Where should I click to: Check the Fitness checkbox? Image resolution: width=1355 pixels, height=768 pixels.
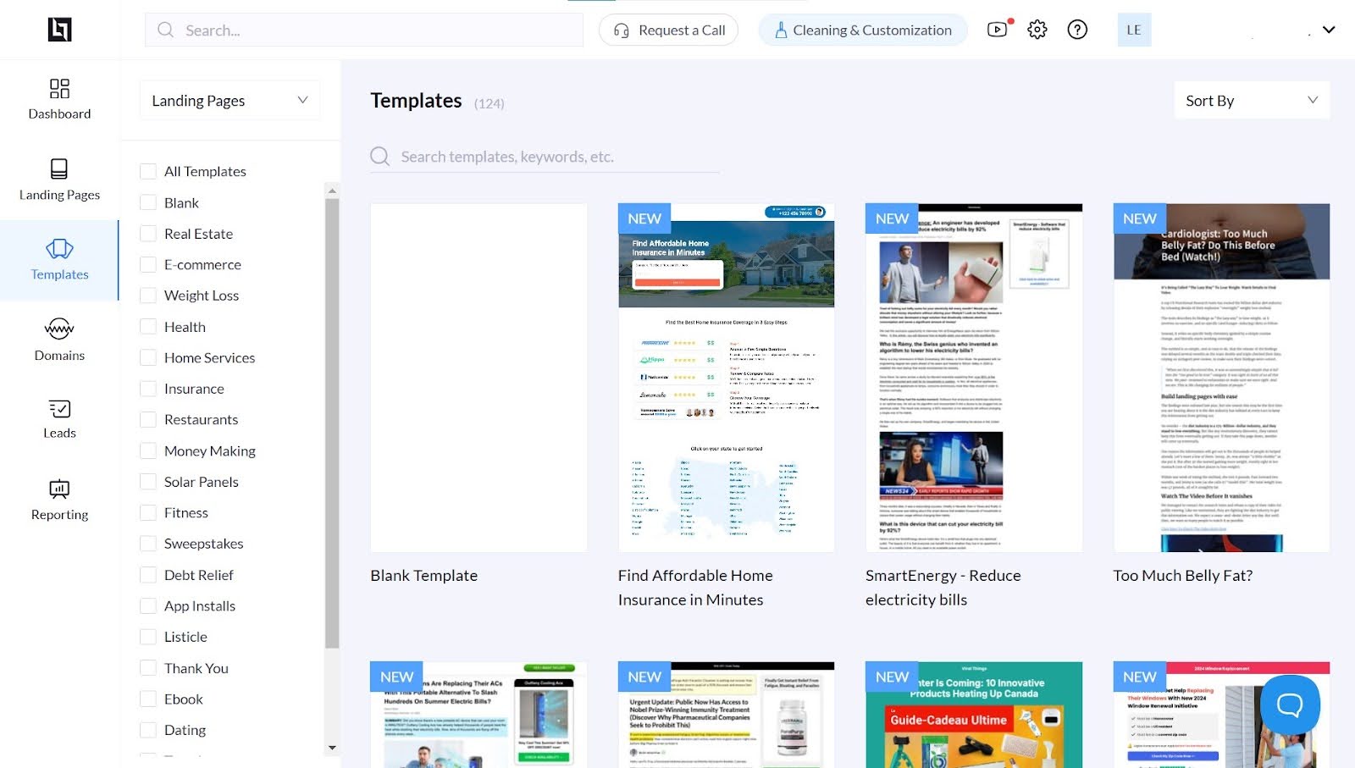coord(148,513)
